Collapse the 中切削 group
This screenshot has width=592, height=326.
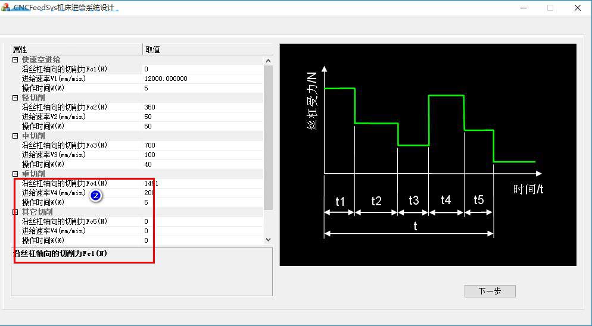(x=15, y=136)
